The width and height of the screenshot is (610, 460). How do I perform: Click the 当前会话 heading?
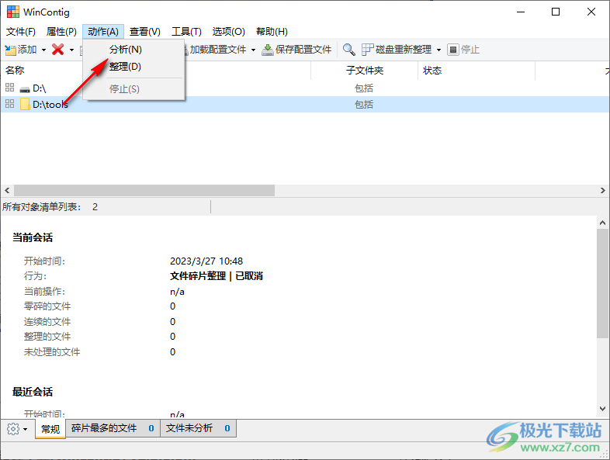[33, 237]
